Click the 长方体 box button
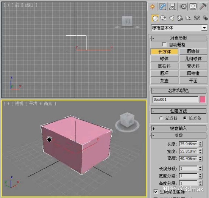 pyautogui.click(x=164, y=52)
